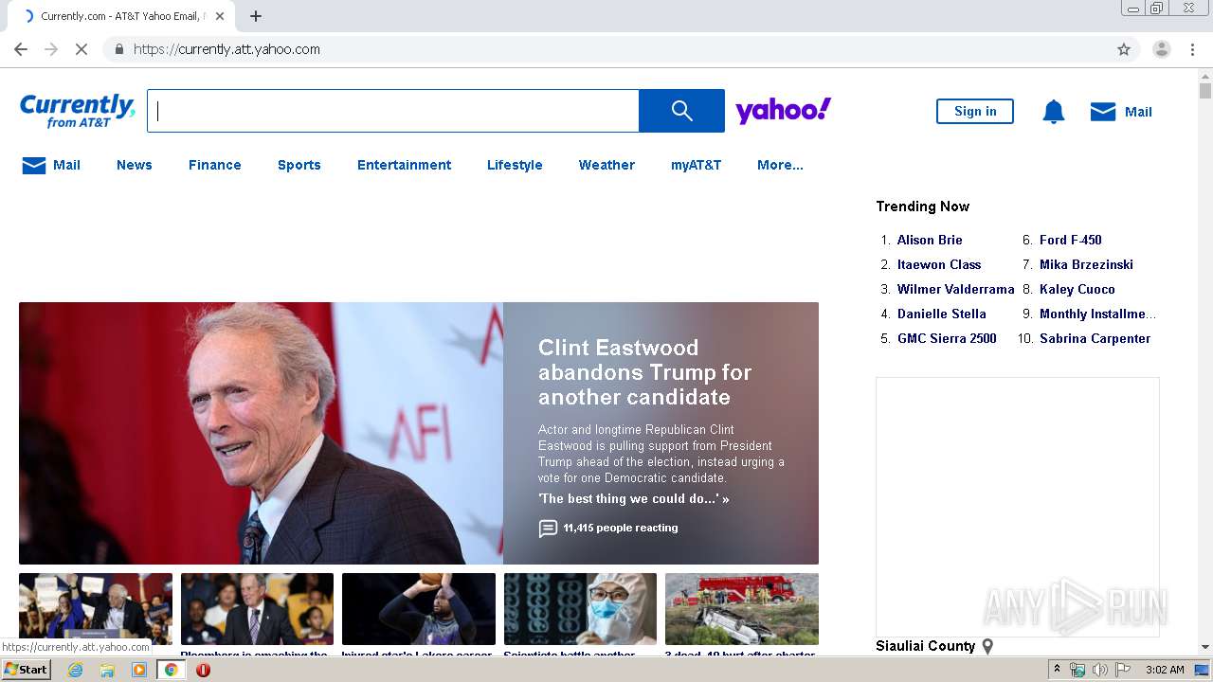Go back with browser back arrow
This screenshot has width=1213, height=682.
pyautogui.click(x=21, y=49)
